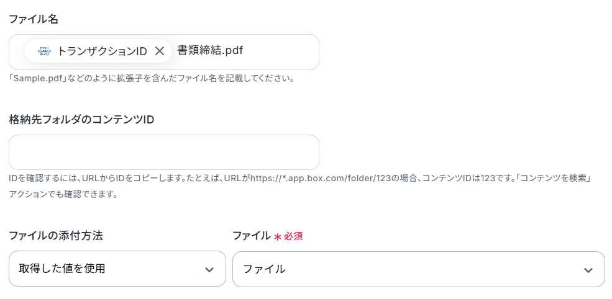Focus the 格納先フォルダのコンテンツID input box

pos(164,152)
